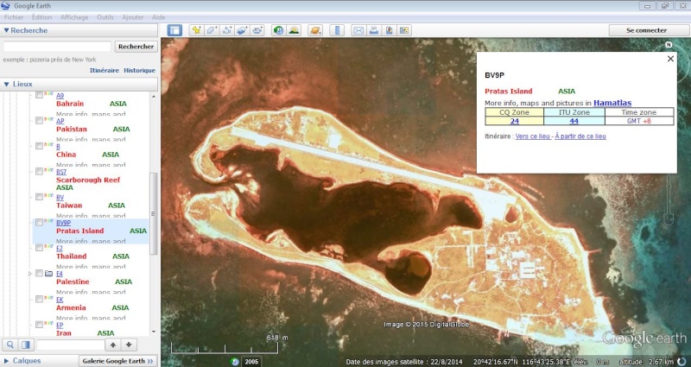The image size is (691, 367).
Task: Check the BS7 Scarborough Reef checkbox
Action: pos(39,171)
